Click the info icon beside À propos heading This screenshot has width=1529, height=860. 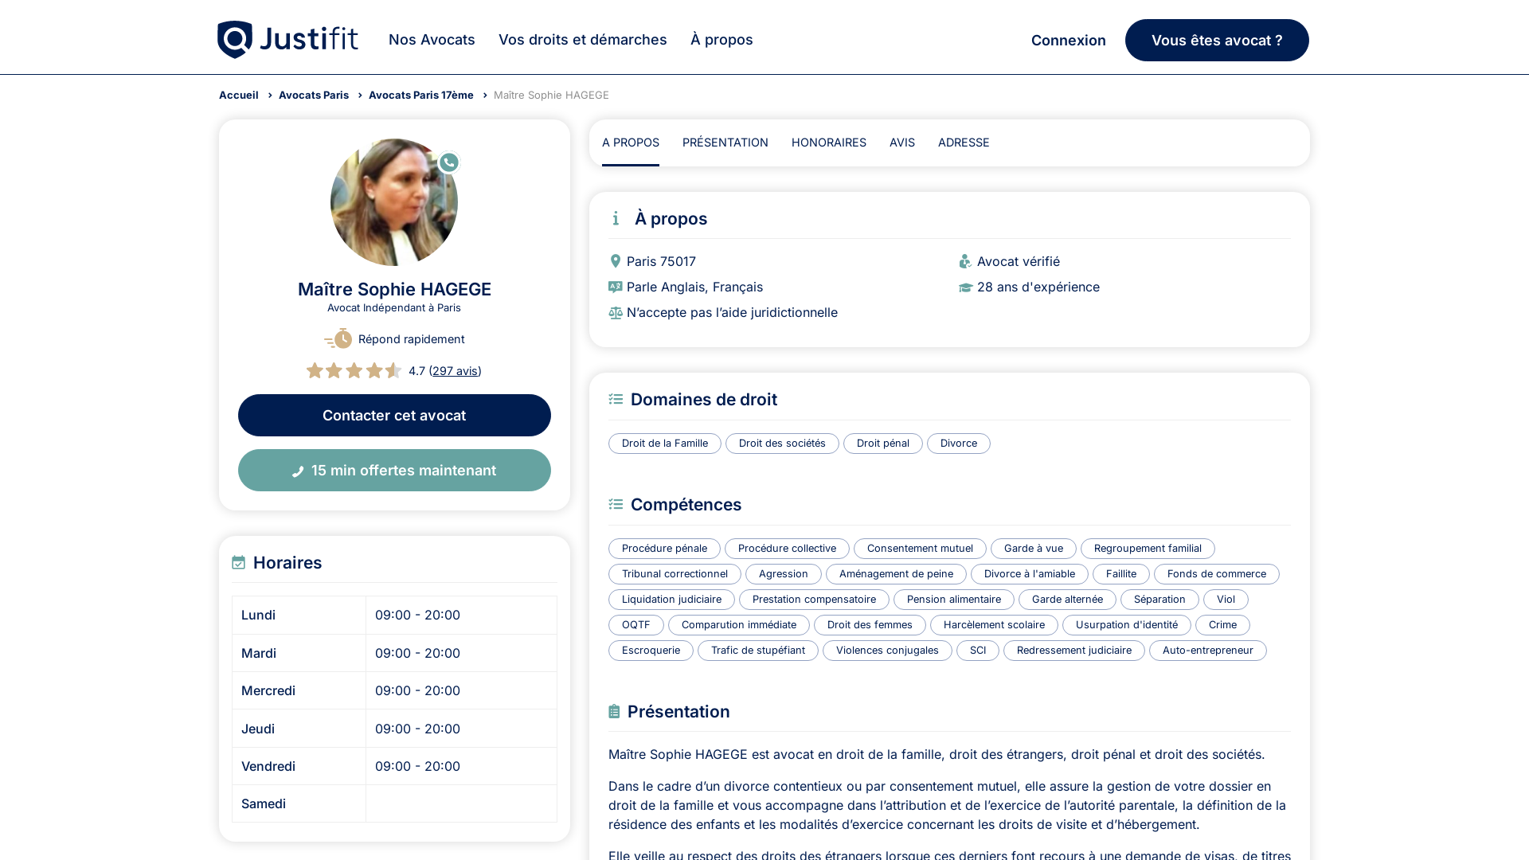tap(615, 218)
